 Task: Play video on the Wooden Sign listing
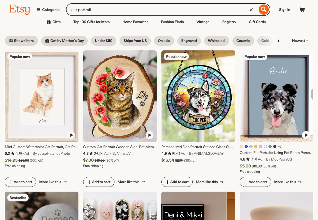pos(149,135)
